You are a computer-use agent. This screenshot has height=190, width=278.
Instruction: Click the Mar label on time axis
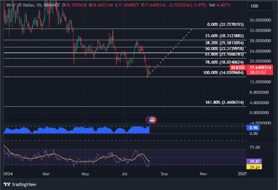(x=46, y=174)
